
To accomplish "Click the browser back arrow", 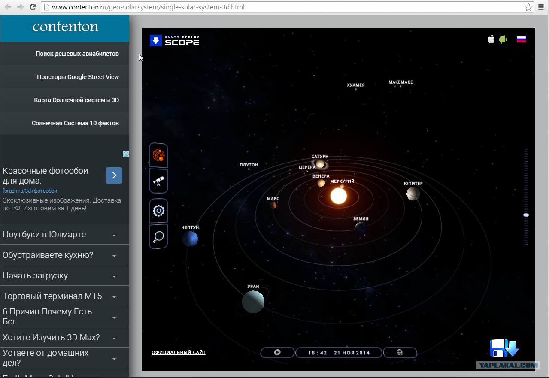I will [x=8, y=7].
